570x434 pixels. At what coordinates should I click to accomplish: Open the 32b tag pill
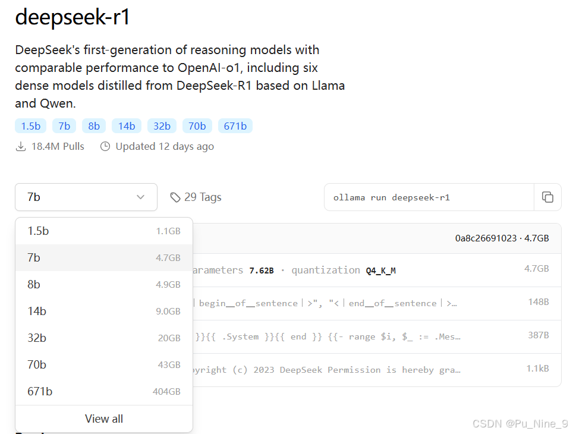pos(162,125)
